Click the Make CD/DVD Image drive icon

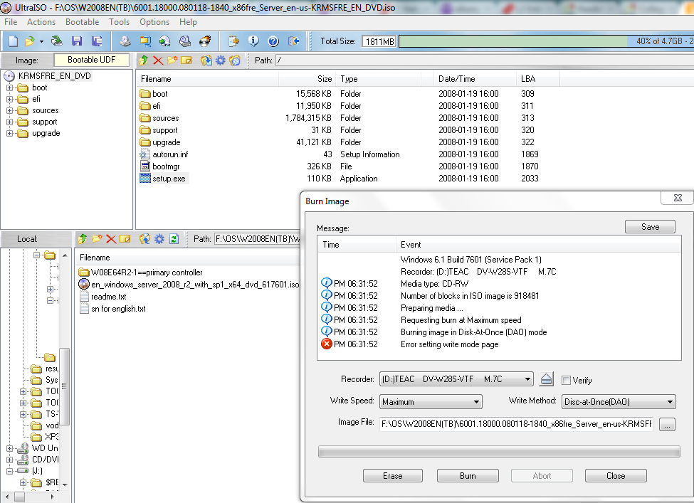125,41
